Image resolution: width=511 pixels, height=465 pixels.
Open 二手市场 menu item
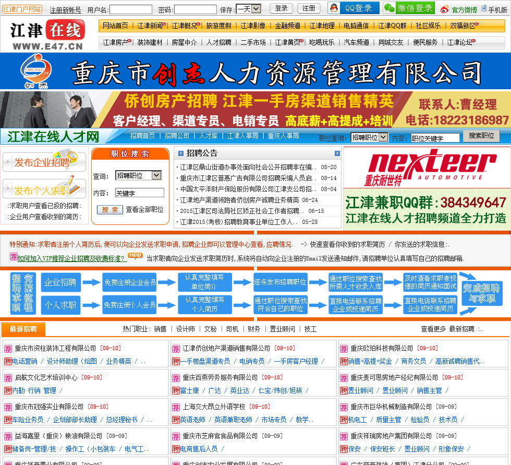pyautogui.click(x=253, y=42)
